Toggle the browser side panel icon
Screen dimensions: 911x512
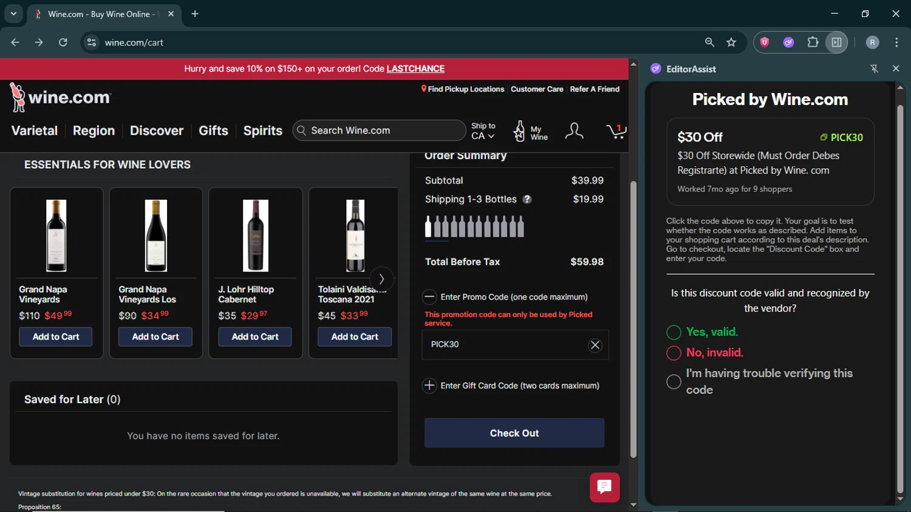[836, 43]
